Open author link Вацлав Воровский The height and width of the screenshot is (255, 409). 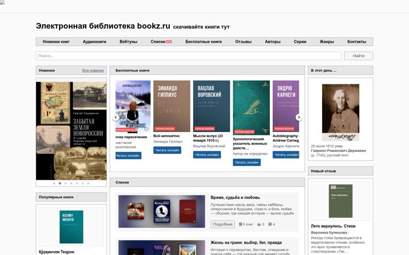coord(209,146)
